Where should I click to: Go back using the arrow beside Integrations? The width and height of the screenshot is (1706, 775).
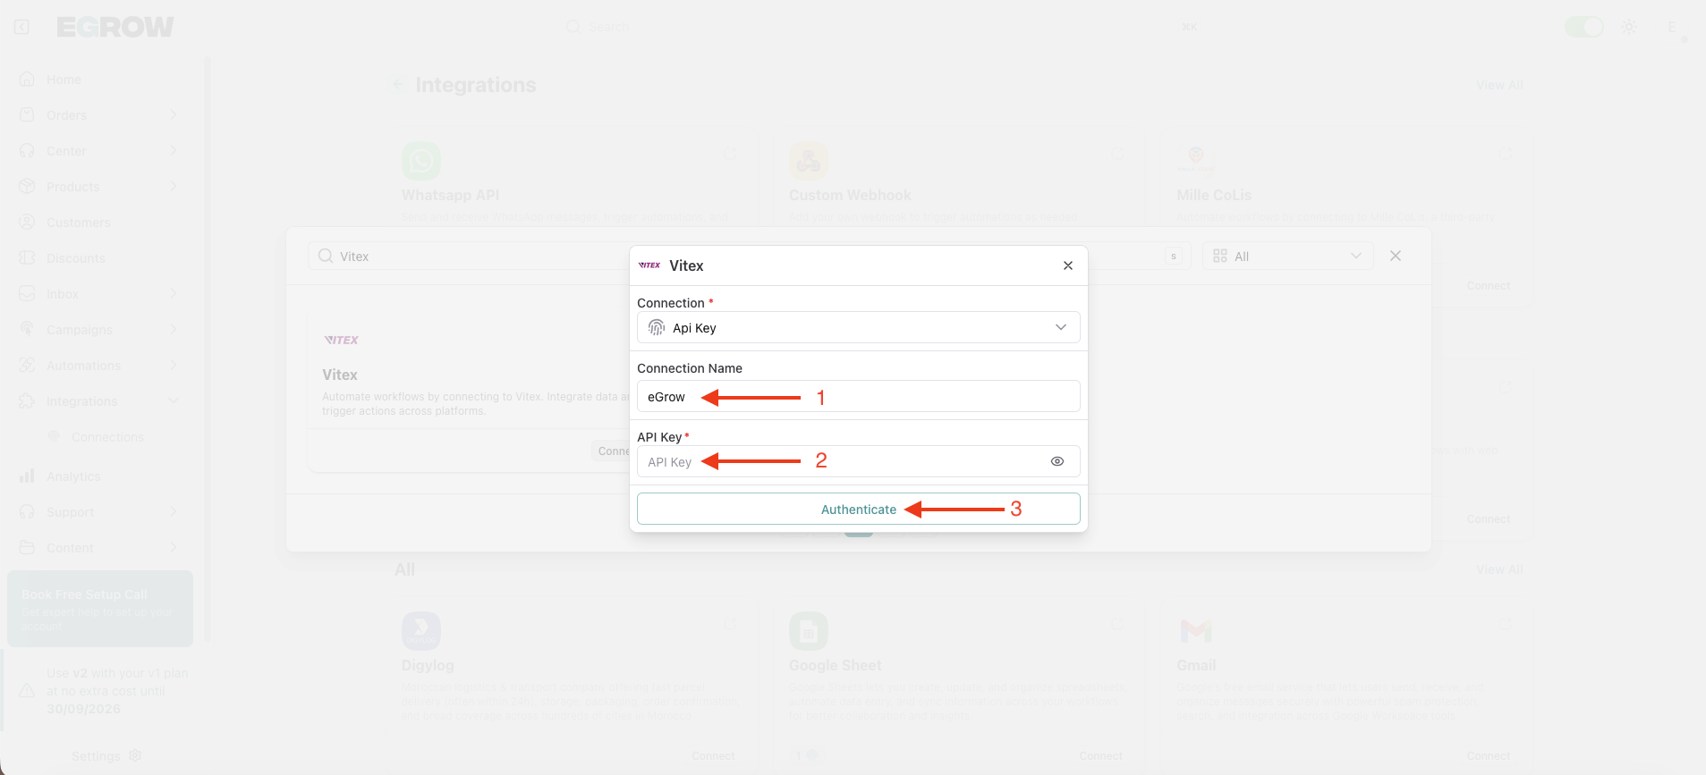[398, 85]
